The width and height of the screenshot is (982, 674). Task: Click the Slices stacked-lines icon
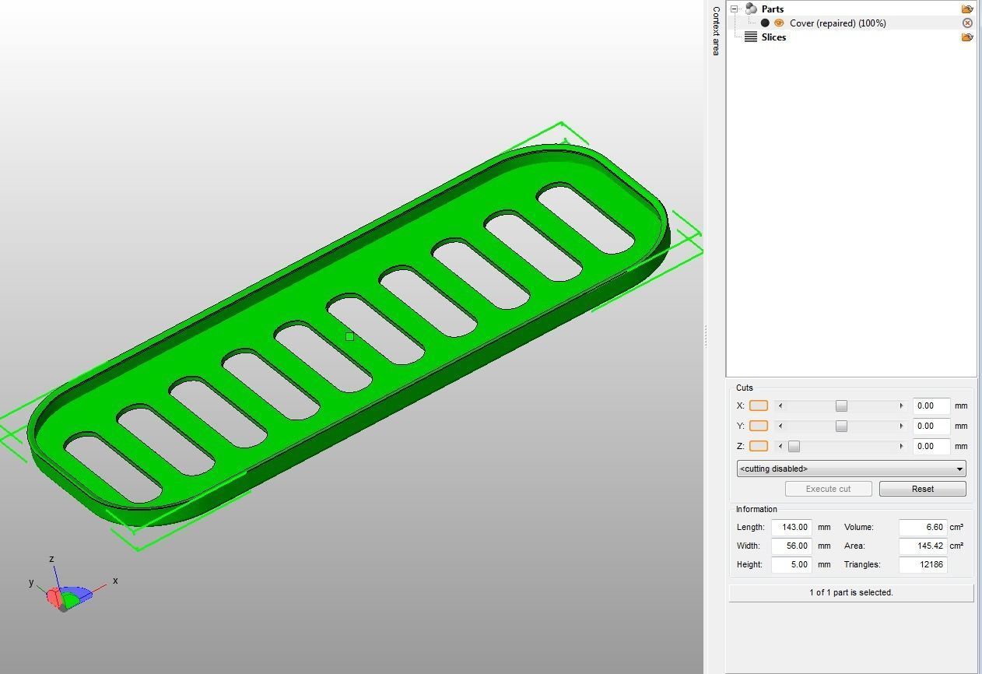pos(751,37)
